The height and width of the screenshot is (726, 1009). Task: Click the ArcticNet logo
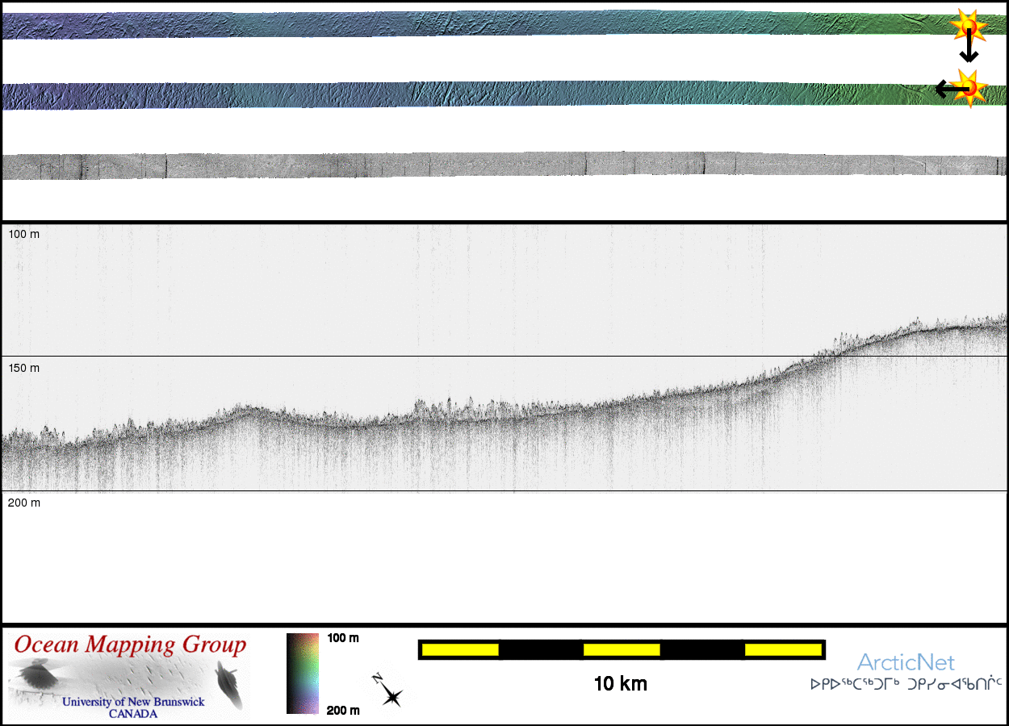point(906,663)
